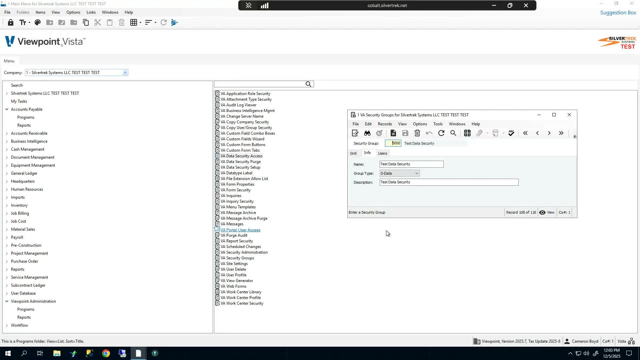The height and width of the screenshot is (360, 640).
Task: Click the new record icon in Security Groups
Action: (393, 133)
